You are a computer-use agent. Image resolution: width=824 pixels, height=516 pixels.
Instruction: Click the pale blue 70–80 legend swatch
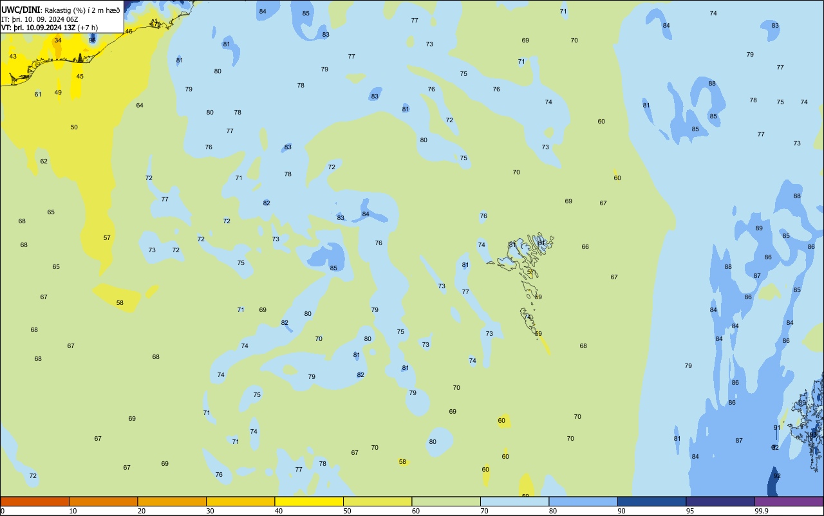point(514,501)
